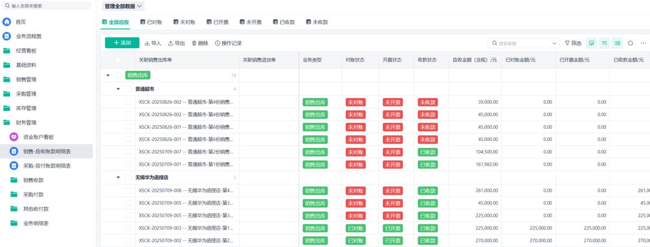Viewport: 650px width, 247px height.
Task: Open 操作记录 history log
Action: [228, 43]
